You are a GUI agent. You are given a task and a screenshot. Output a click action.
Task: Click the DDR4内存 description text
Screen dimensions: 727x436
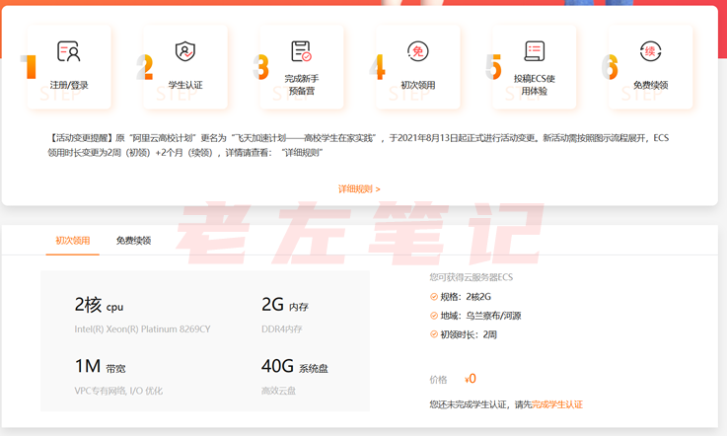click(281, 328)
